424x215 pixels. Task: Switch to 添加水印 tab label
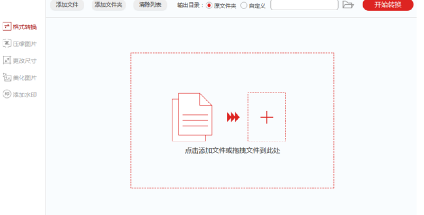coord(24,95)
